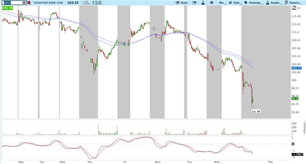
Task: Open chart settings gear icon
Action: 212,3
